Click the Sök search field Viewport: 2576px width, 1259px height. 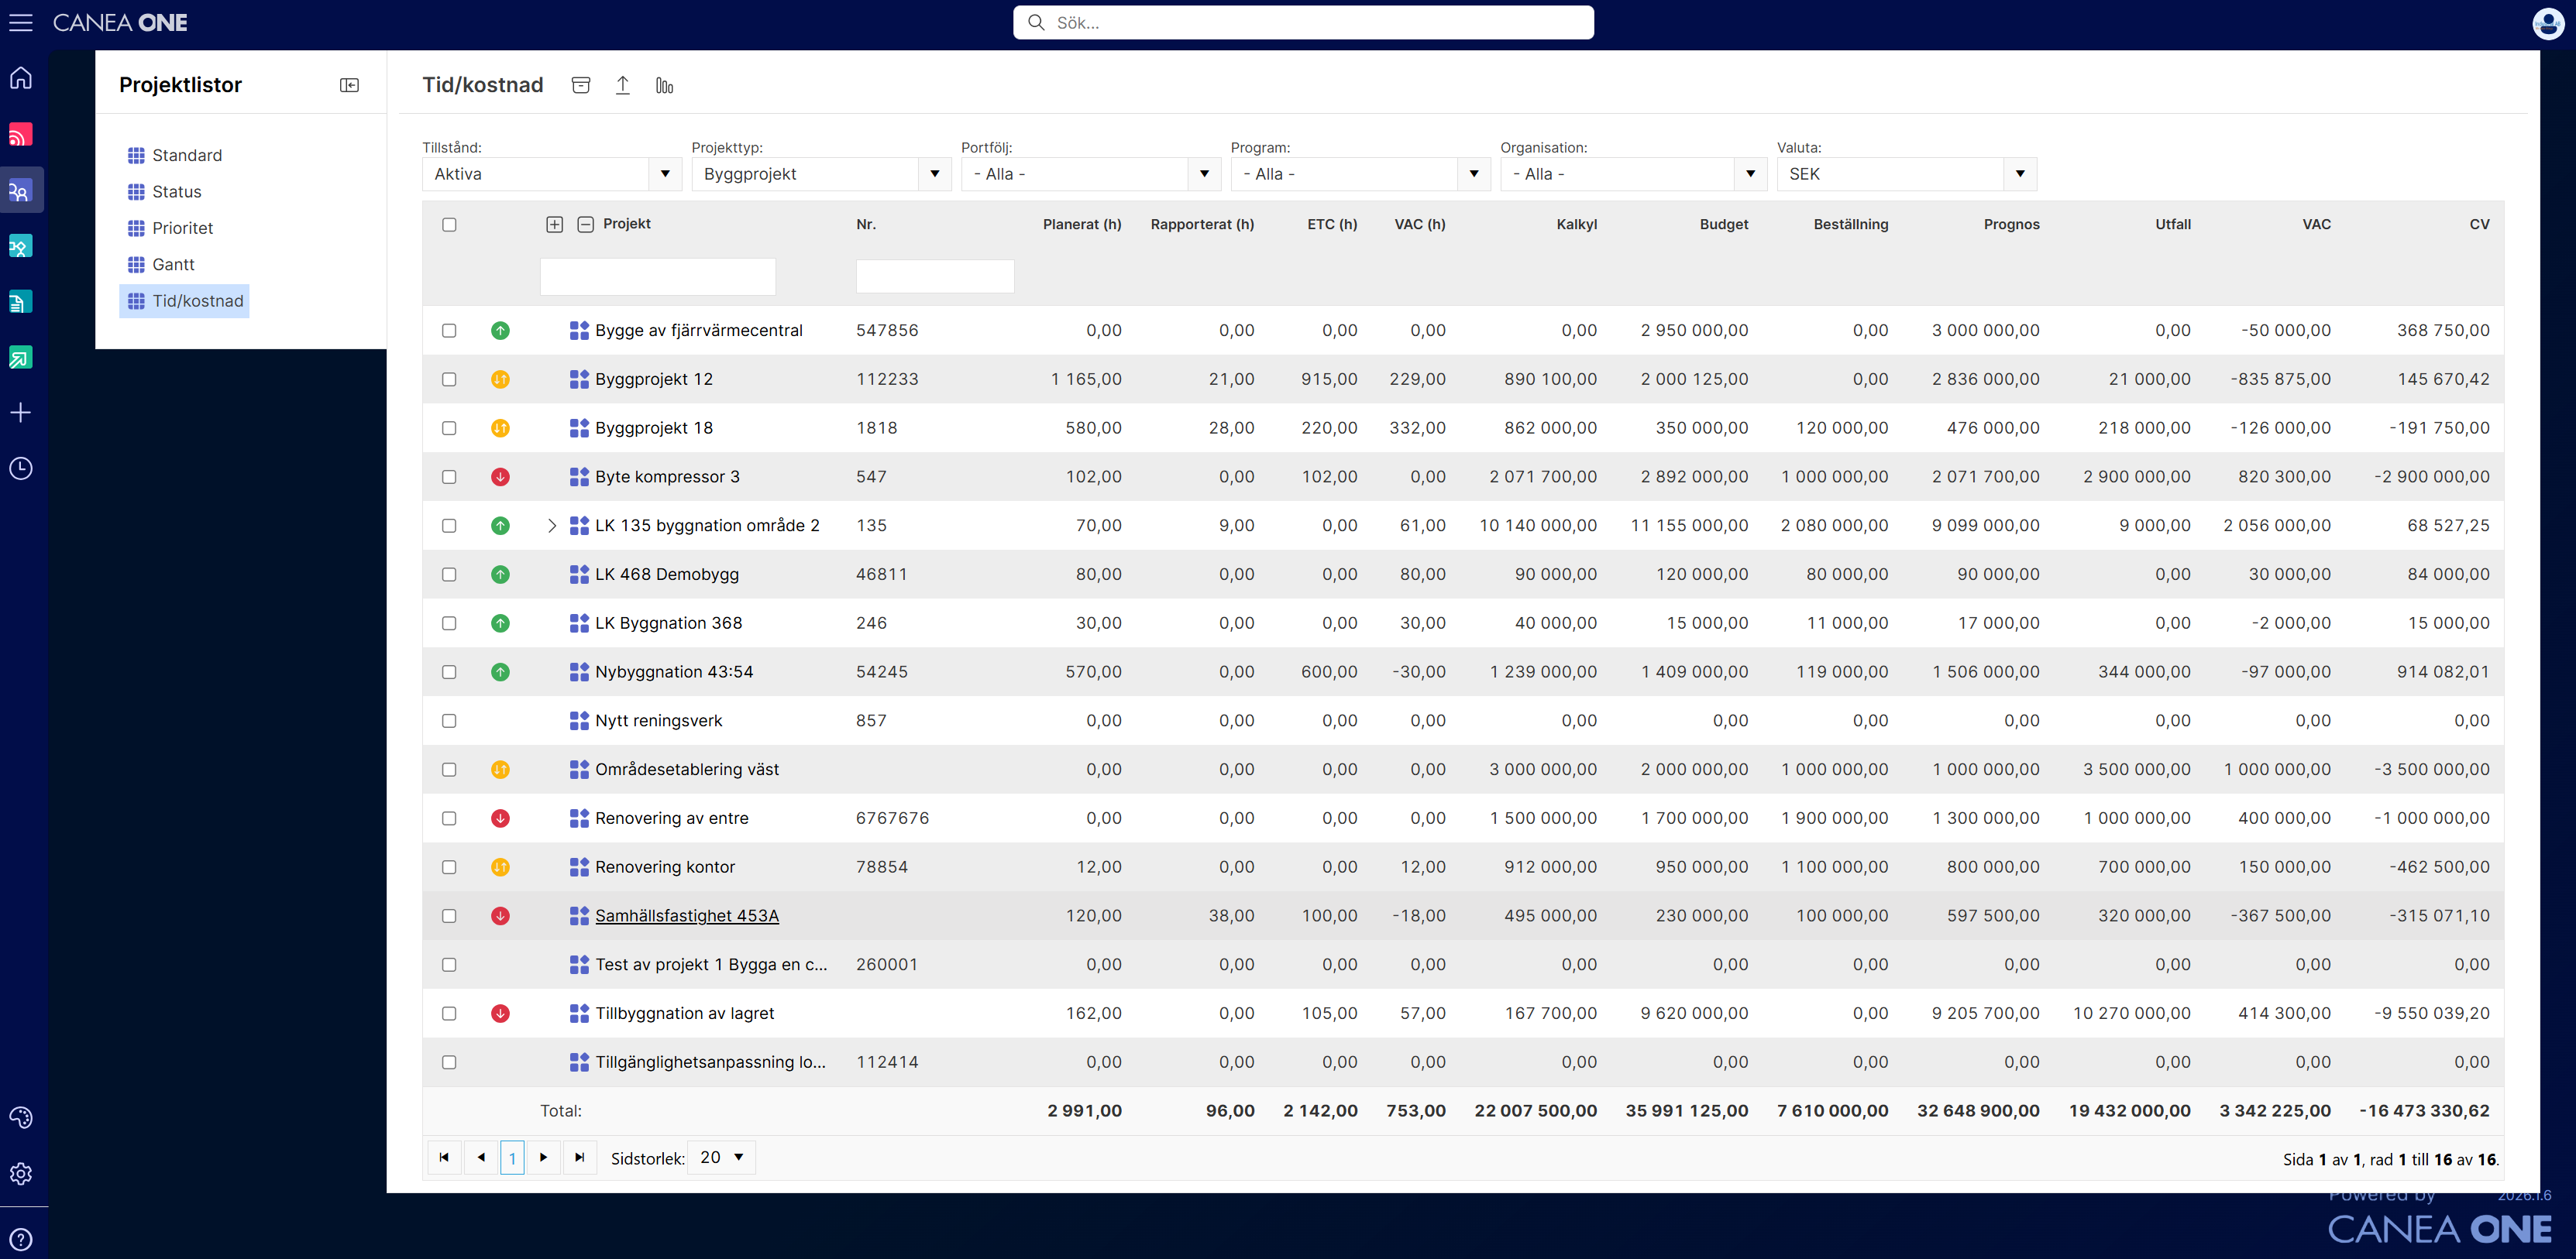pyautogui.click(x=1303, y=22)
